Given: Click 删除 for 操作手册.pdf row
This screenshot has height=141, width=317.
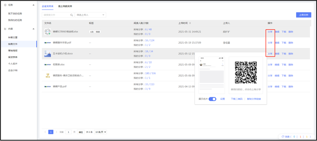Looking at the screenshot, I should pos(291,43).
